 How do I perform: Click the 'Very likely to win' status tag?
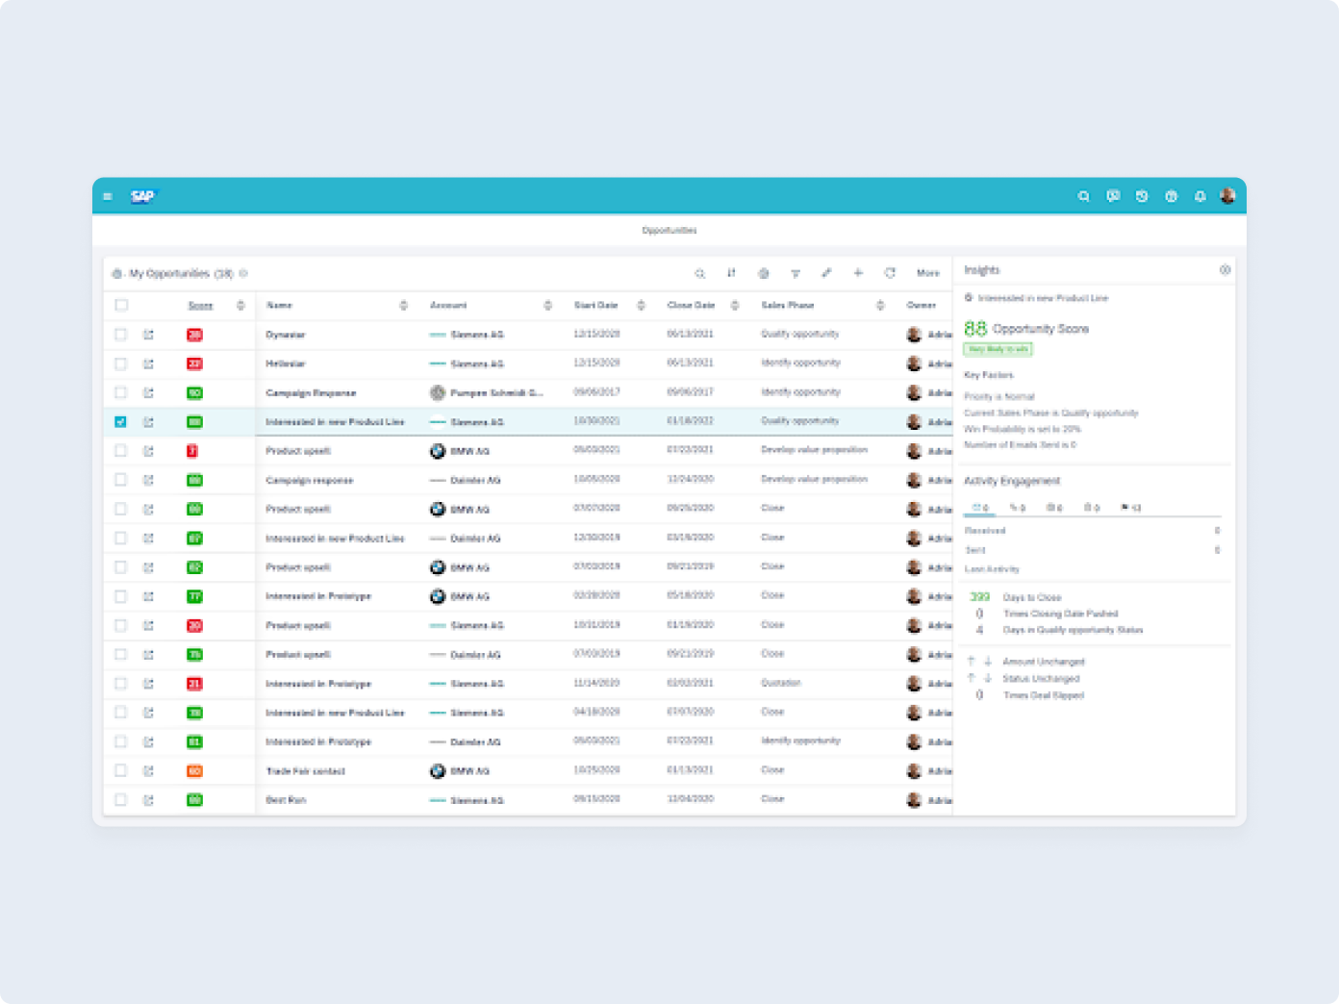(x=998, y=349)
